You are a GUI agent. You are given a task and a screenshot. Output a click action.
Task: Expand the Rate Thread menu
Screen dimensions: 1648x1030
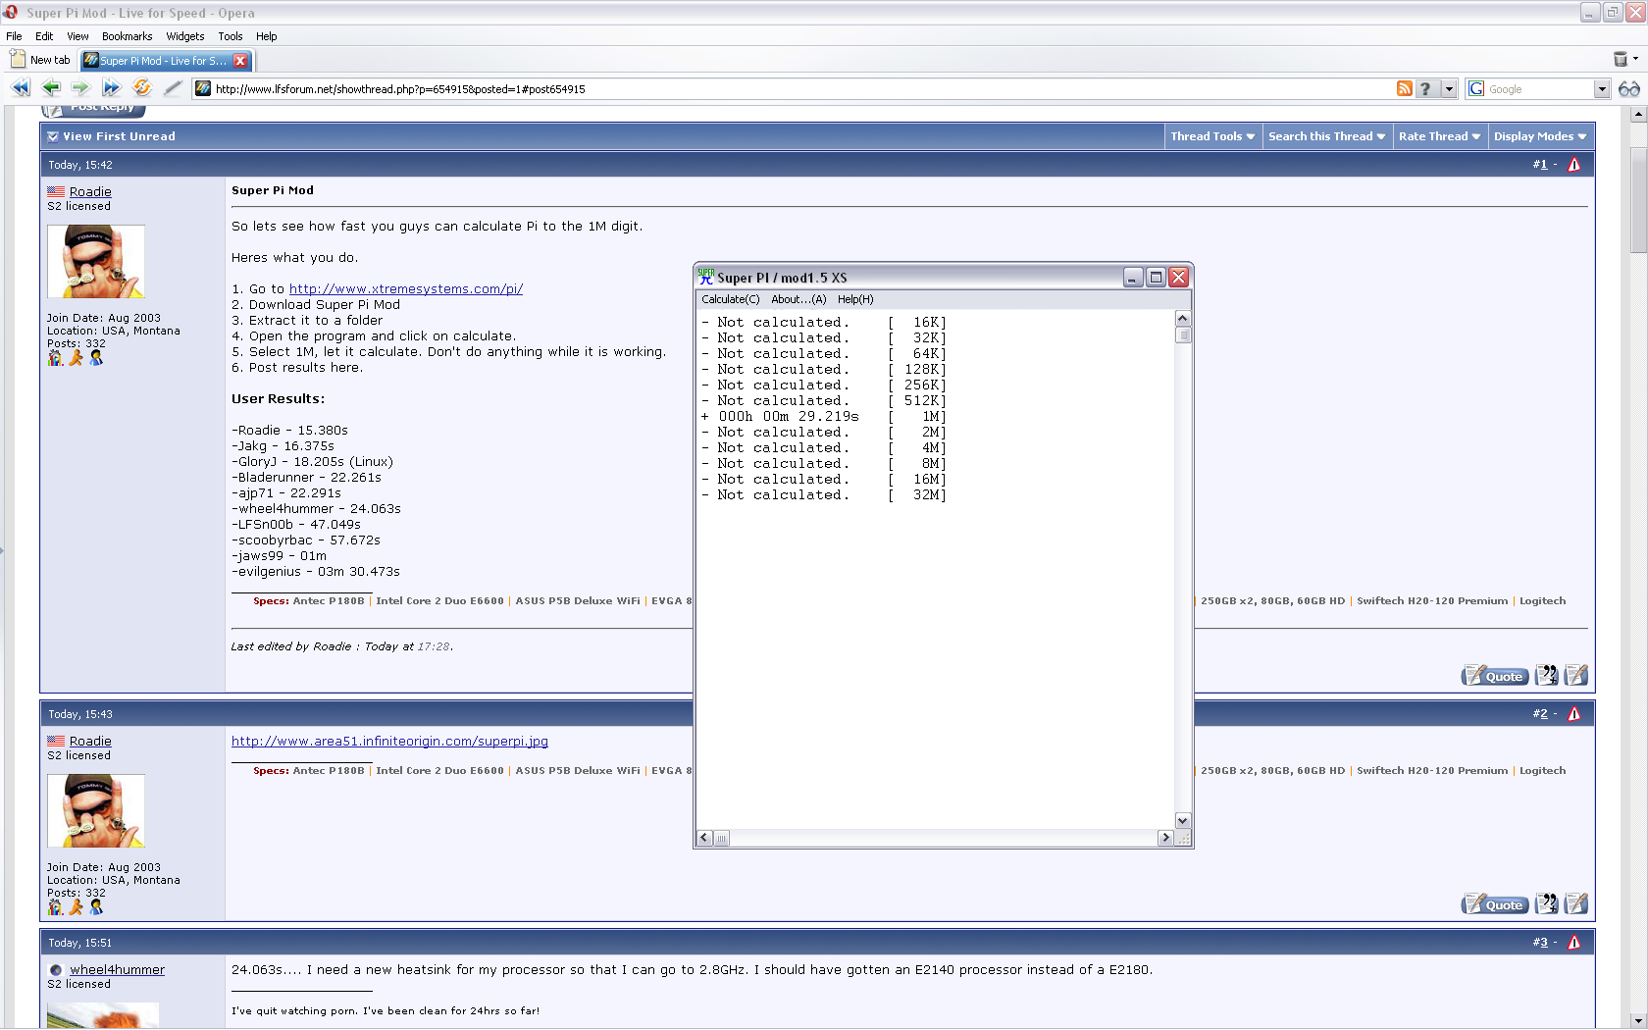coord(1440,136)
